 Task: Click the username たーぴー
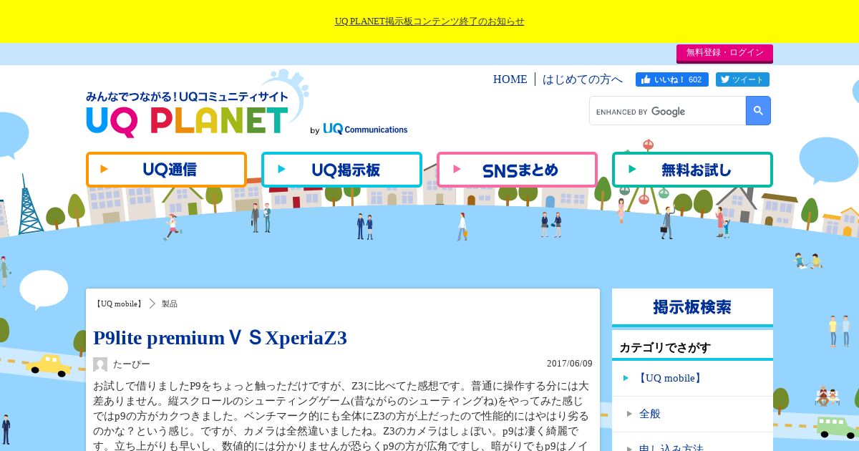[x=132, y=364]
